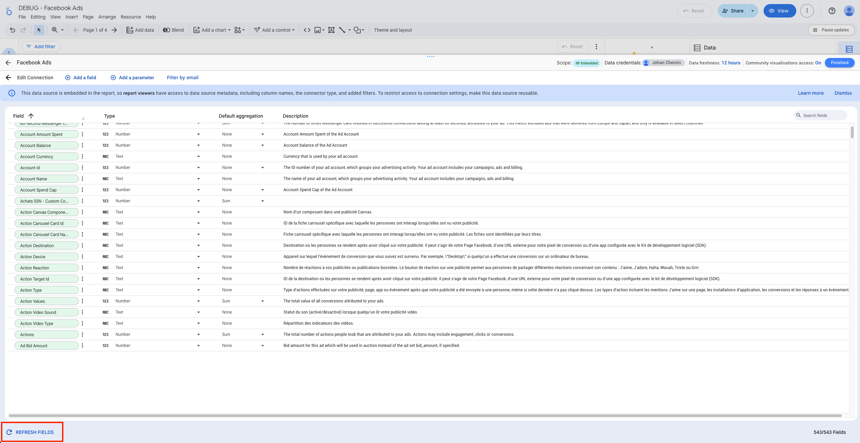Open the Arrange menu
This screenshot has width=860, height=443.
click(x=107, y=17)
